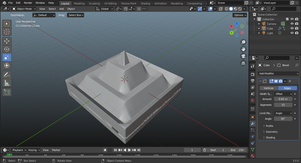Pin the properties editor context
Viewport: 301px width, 163px height.
(297, 65)
